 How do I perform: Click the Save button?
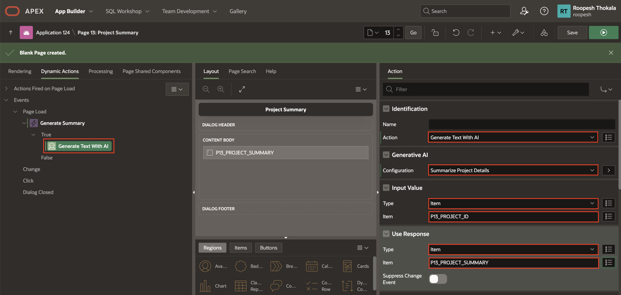click(572, 33)
